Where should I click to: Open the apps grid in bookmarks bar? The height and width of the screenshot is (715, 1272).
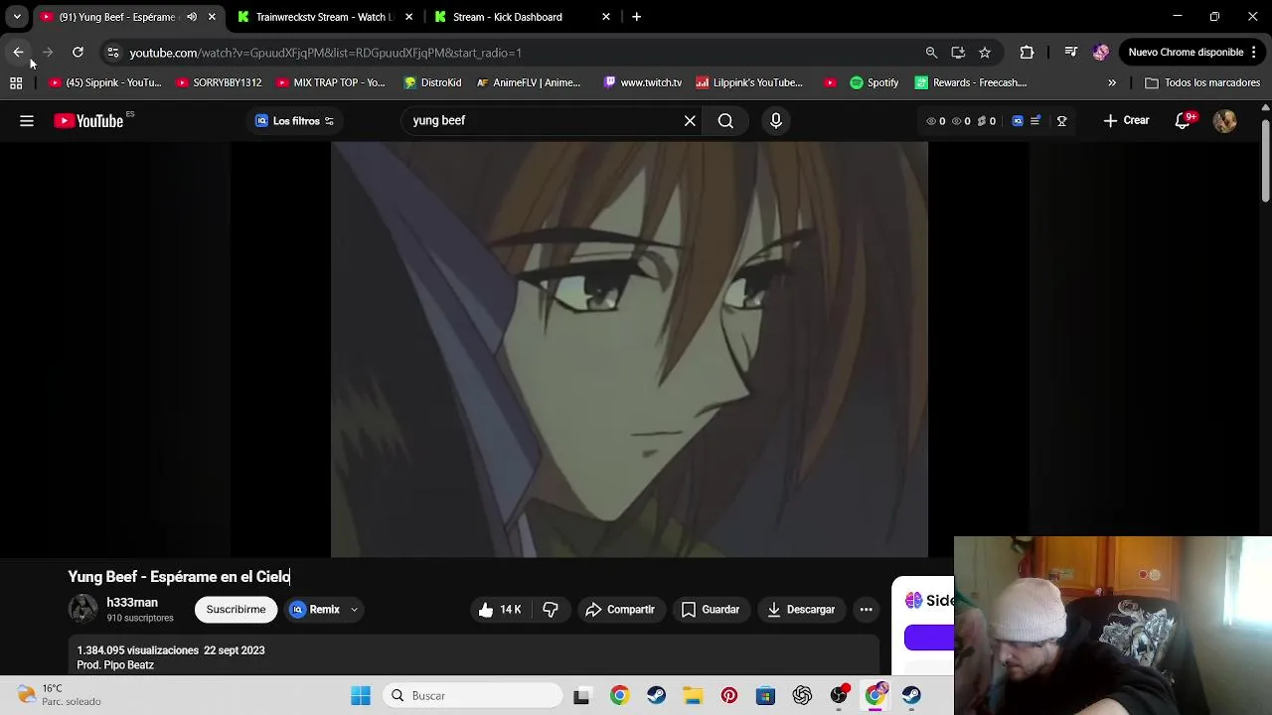(x=16, y=83)
